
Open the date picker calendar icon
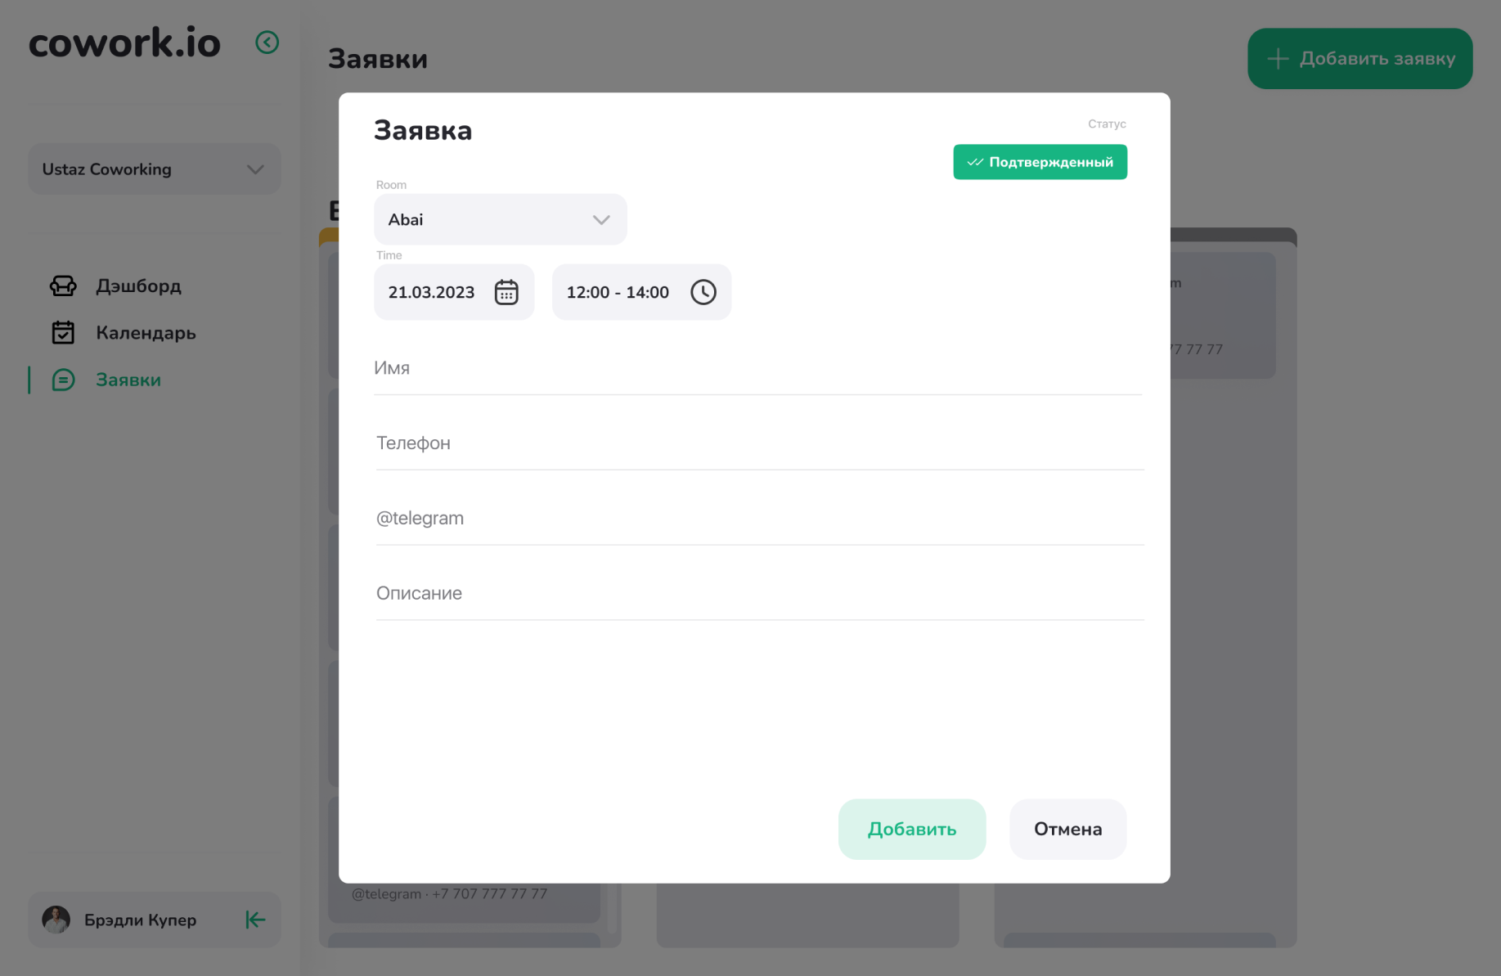506,292
